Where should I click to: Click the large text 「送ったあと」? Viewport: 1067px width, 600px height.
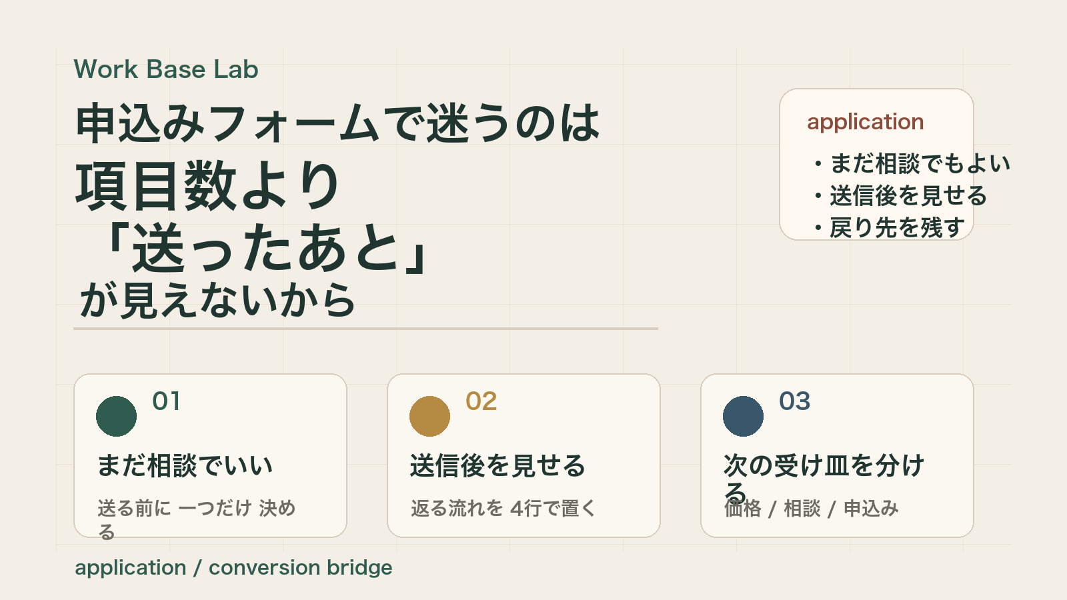tap(265, 248)
